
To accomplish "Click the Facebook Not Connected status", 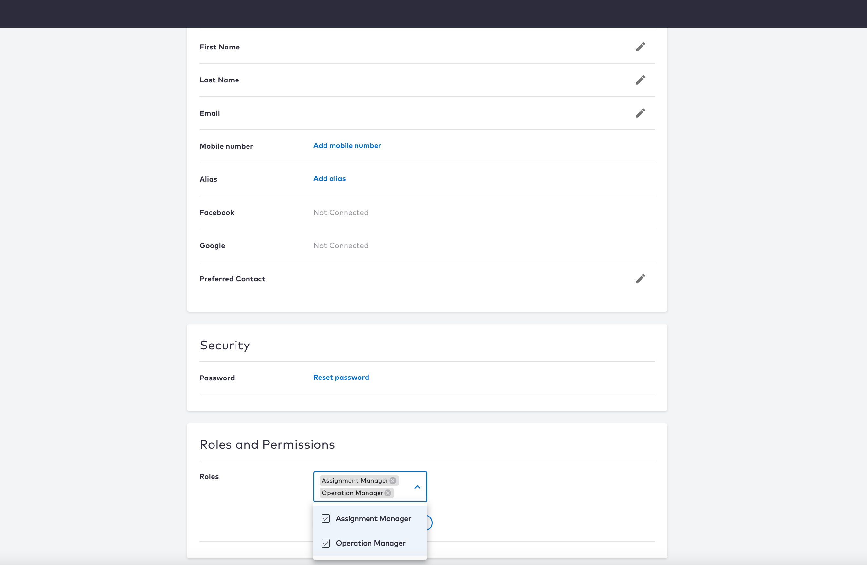I will coord(341,213).
